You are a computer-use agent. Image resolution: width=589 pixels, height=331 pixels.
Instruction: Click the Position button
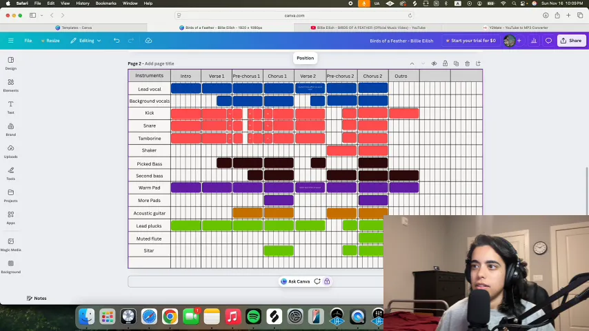305,58
